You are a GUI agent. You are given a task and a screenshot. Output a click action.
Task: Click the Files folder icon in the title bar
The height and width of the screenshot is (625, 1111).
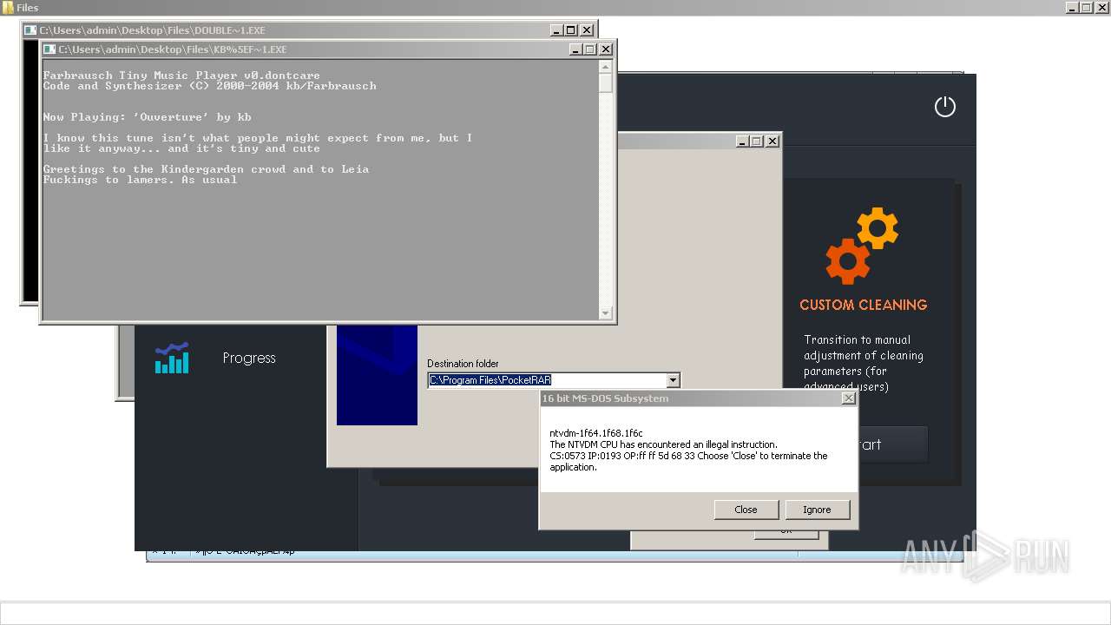(8, 7)
